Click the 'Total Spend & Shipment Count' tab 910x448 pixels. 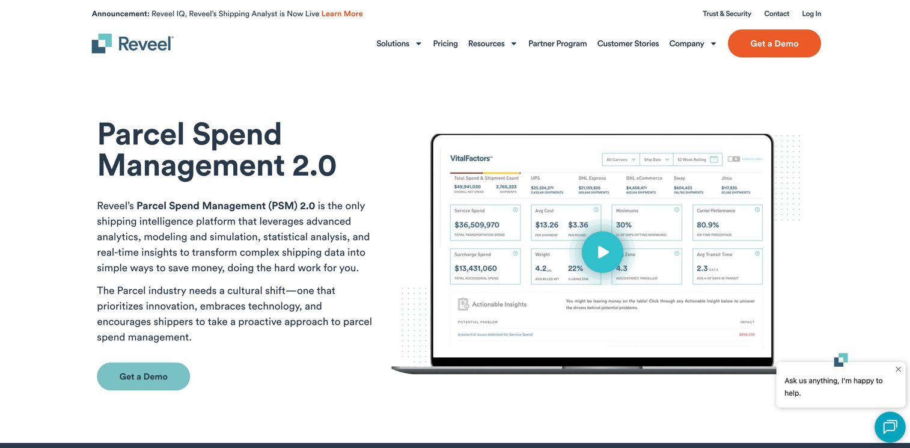click(486, 178)
